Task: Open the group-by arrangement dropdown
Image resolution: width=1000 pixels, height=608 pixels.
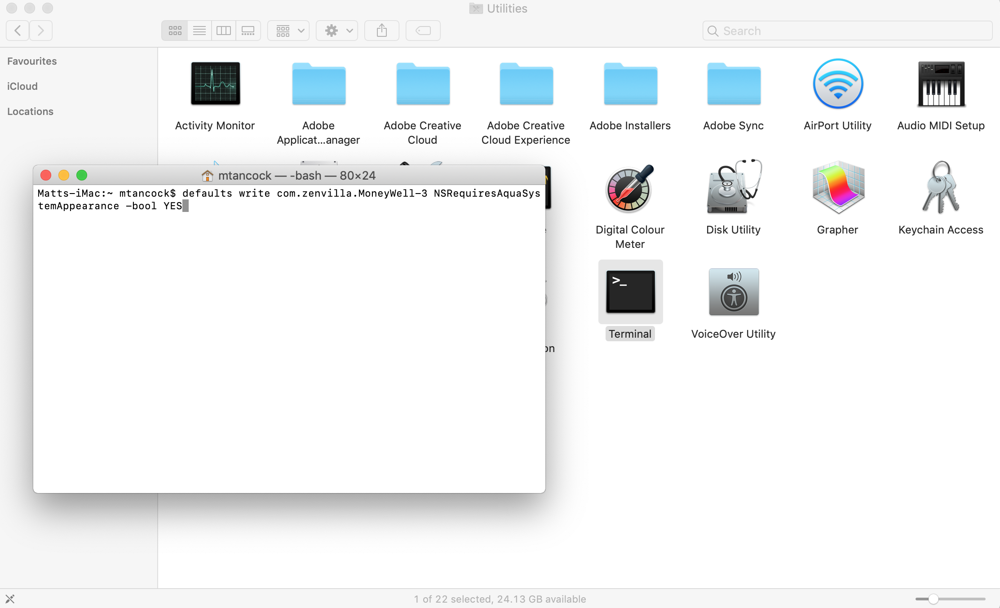Action: 289,31
